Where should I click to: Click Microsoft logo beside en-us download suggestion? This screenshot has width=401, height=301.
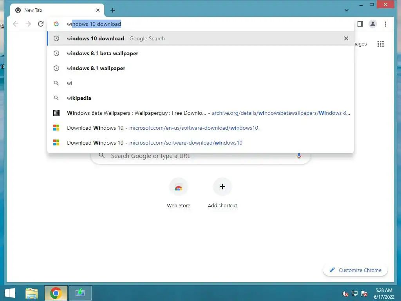tap(56, 128)
